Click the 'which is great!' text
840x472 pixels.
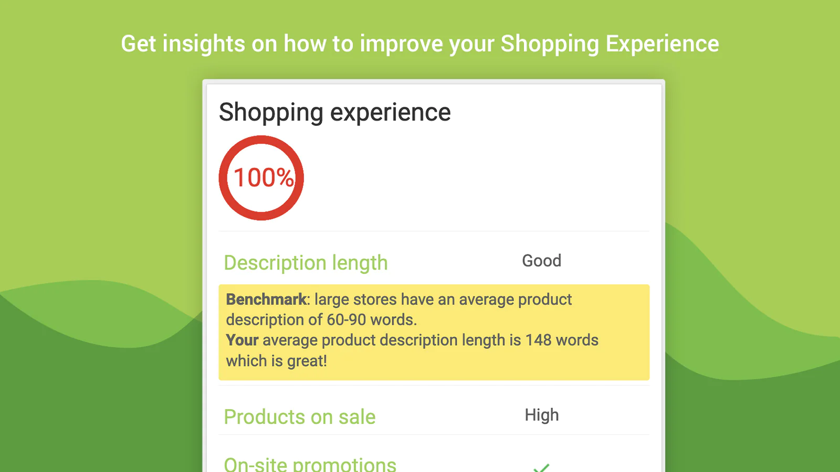[277, 361]
